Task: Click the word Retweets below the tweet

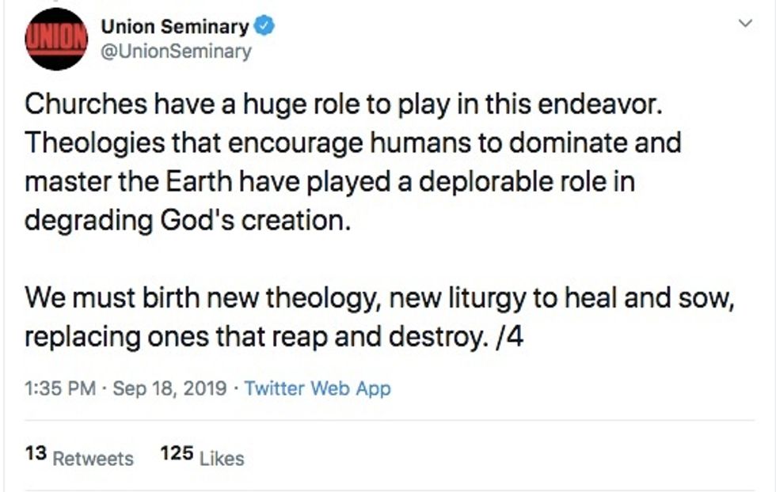Action: pos(93,458)
